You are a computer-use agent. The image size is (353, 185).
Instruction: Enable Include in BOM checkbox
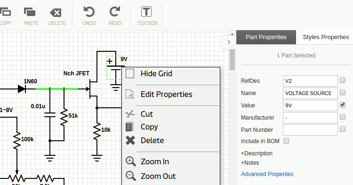[286, 141]
